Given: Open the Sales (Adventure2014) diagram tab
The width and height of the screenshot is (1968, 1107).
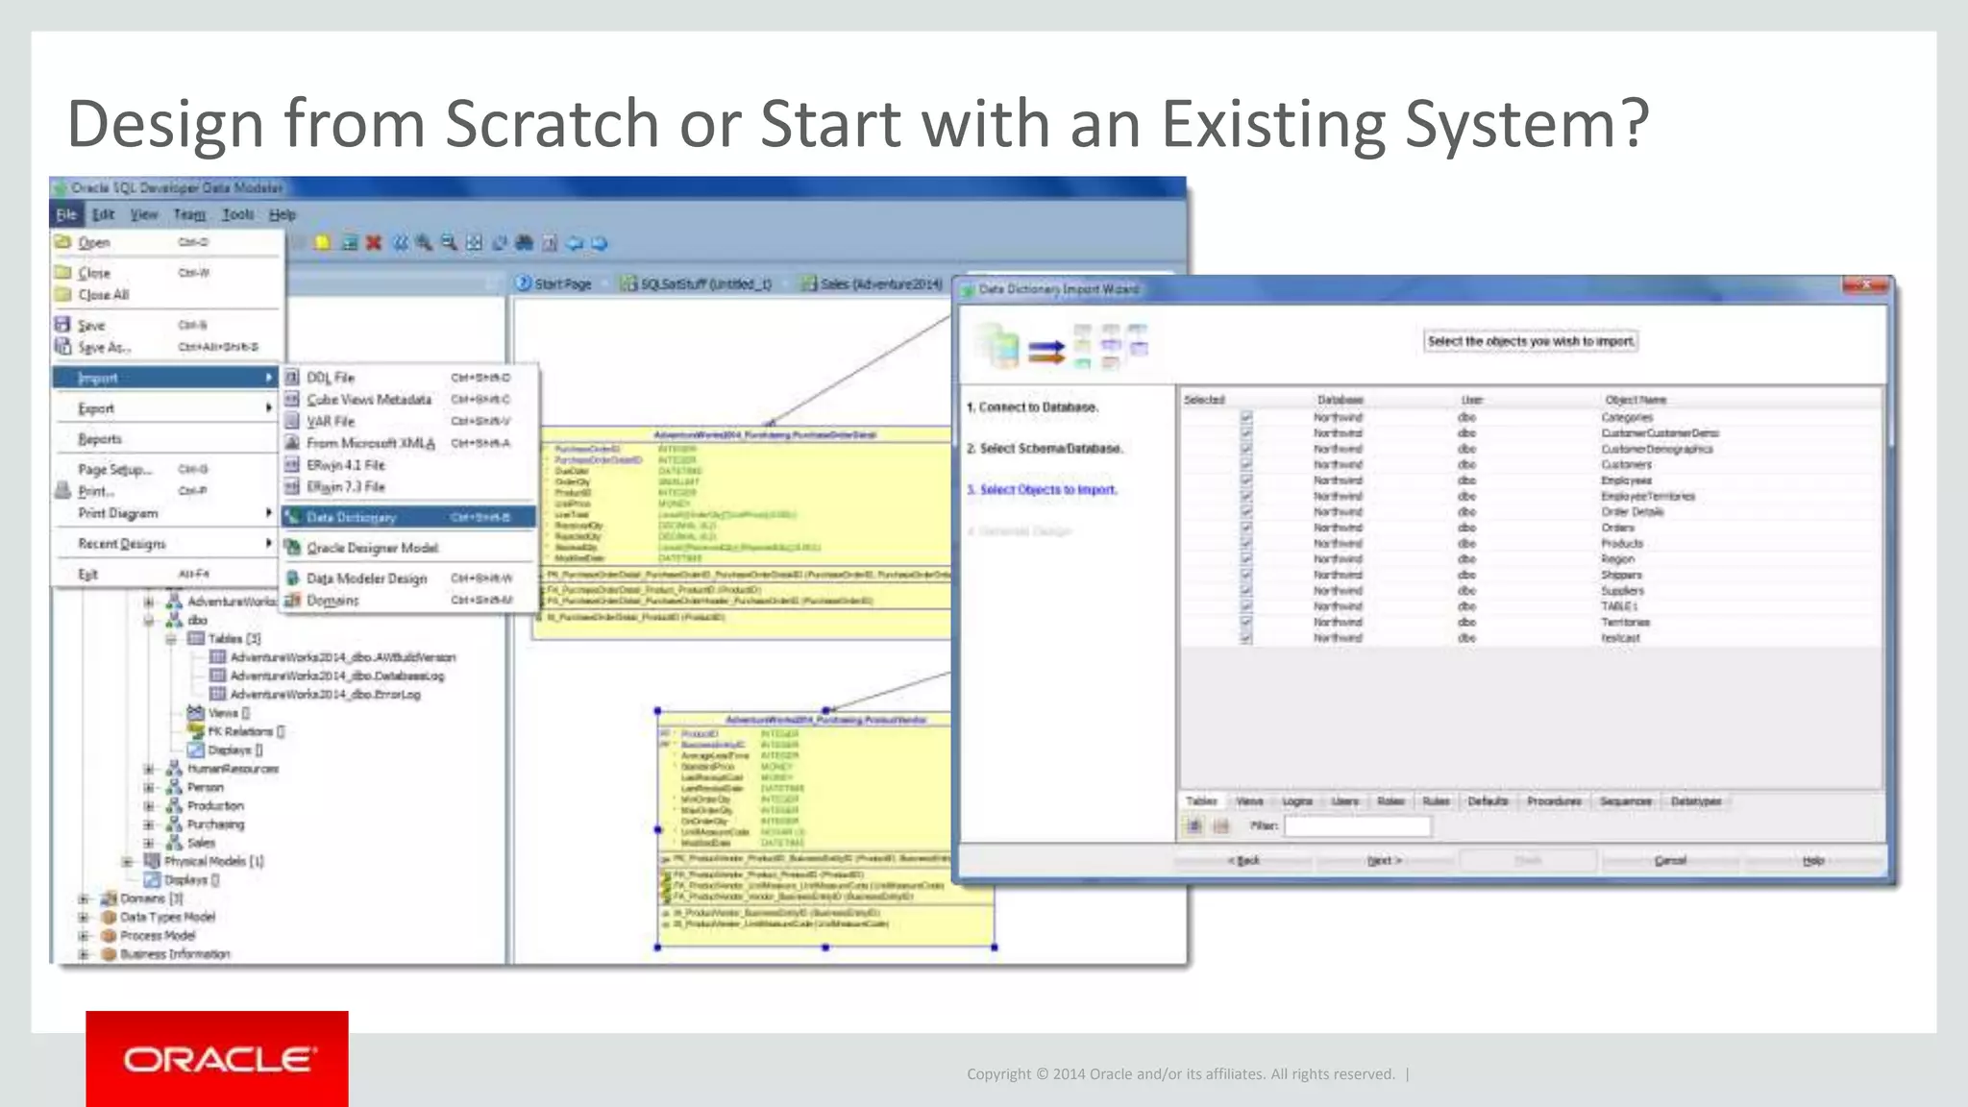Looking at the screenshot, I should point(873,283).
